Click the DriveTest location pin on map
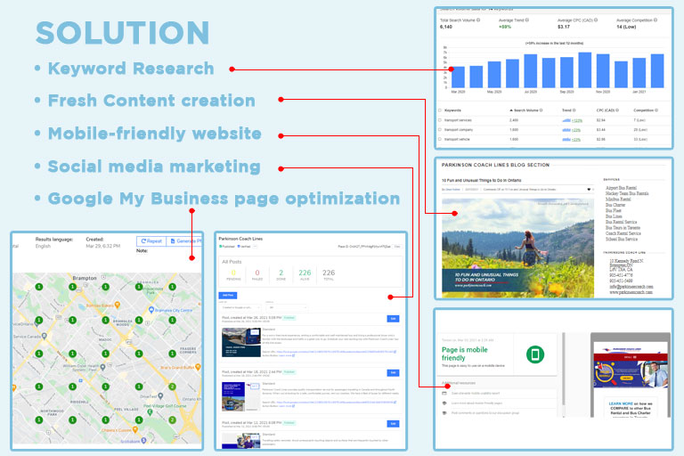 (x=160, y=396)
